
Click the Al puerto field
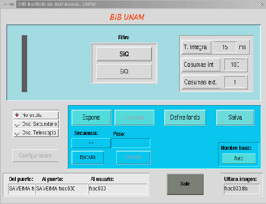(x=62, y=189)
